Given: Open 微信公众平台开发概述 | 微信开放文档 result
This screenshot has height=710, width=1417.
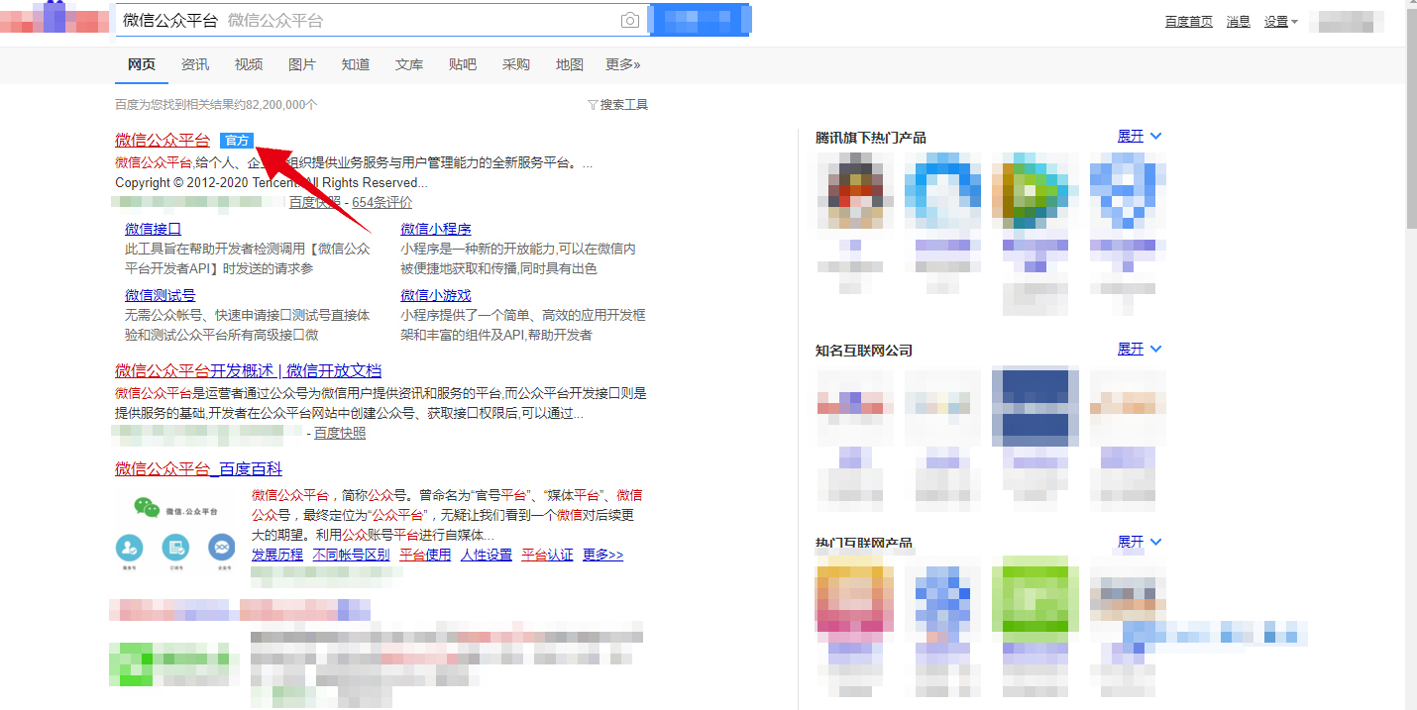Looking at the screenshot, I should click(x=249, y=370).
